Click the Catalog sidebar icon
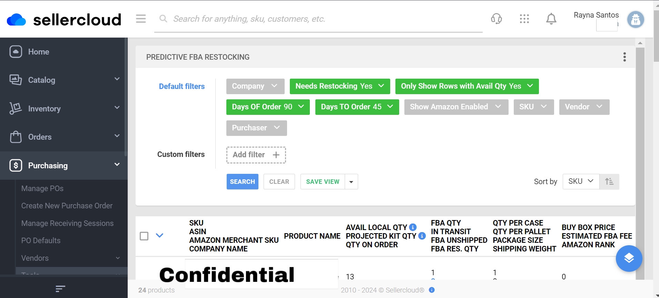Image resolution: width=659 pixels, height=298 pixels. click(x=16, y=80)
